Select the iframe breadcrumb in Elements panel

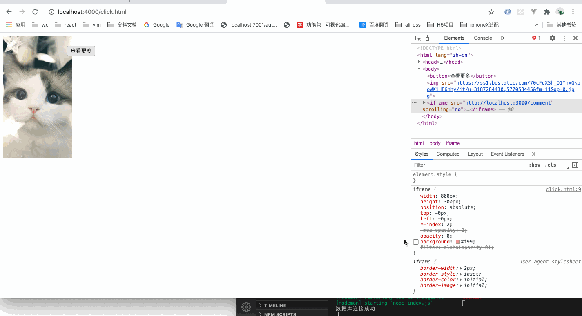(453, 143)
